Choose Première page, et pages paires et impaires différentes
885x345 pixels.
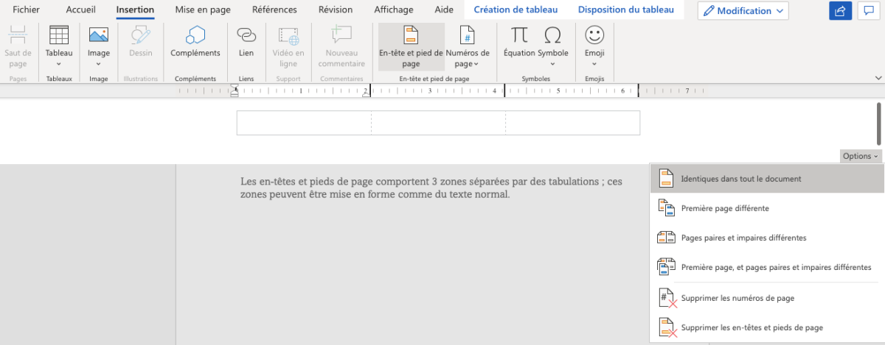tap(767, 267)
